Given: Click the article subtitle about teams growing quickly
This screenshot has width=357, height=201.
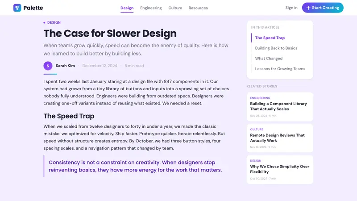Looking at the screenshot, I should [136, 50].
